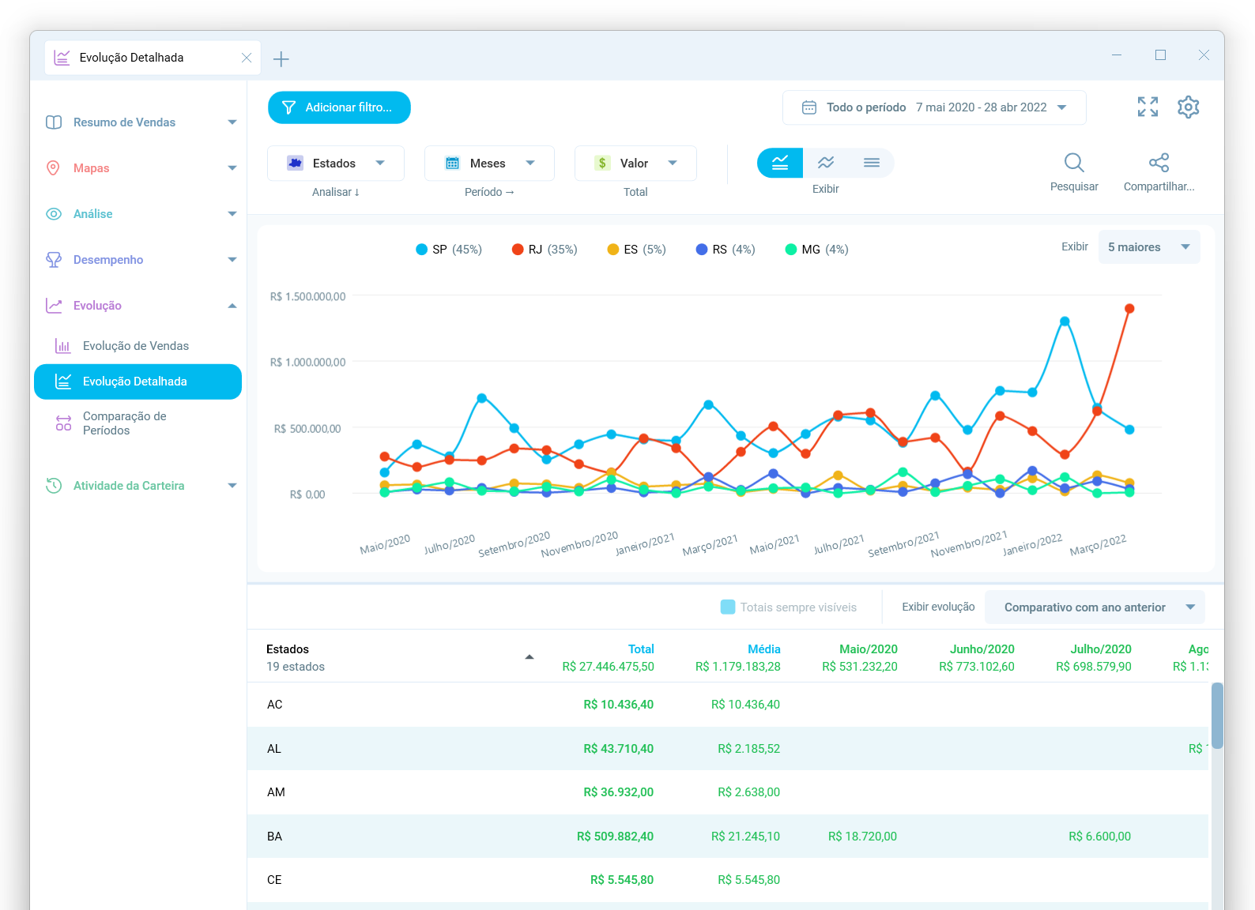Toggle the RS series in the legend
The image size is (1255, 910).
725,250
